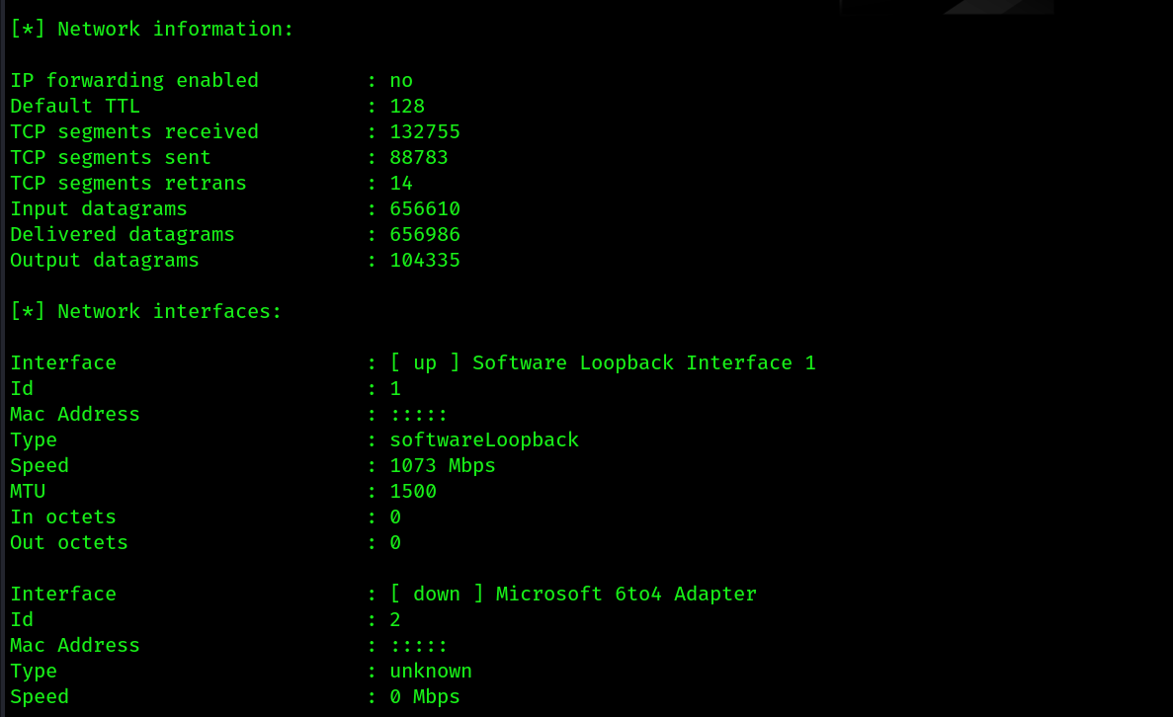The width and height of the screenshot is (1173, 717).
Task: Click the IP forwarding enabled value 'no'
Action: [401, 81]
